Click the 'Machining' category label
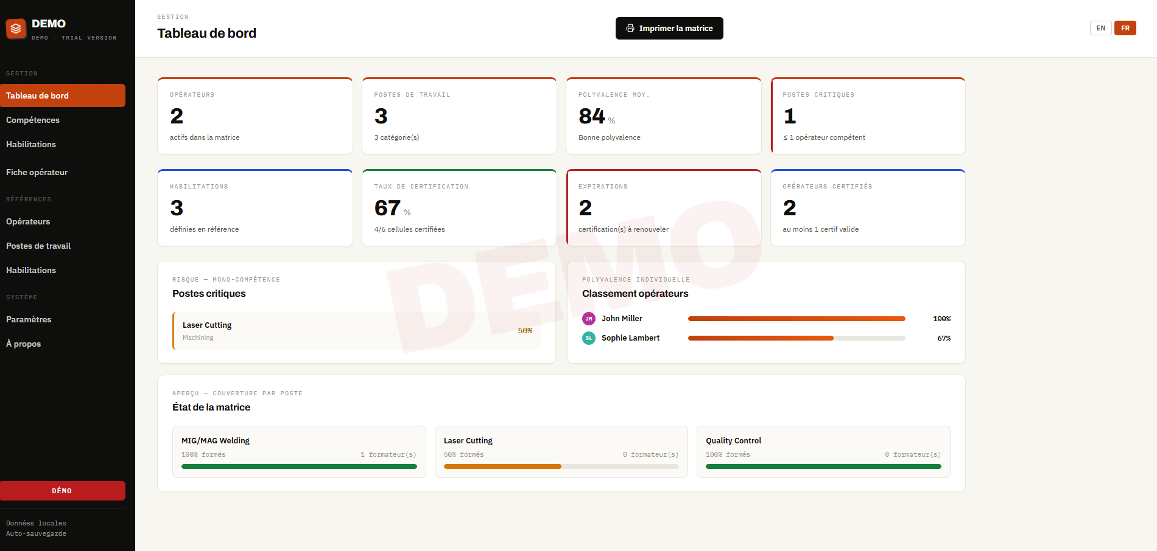The width and height of the screenshot is (1157, 551). (x=198, y=338)
